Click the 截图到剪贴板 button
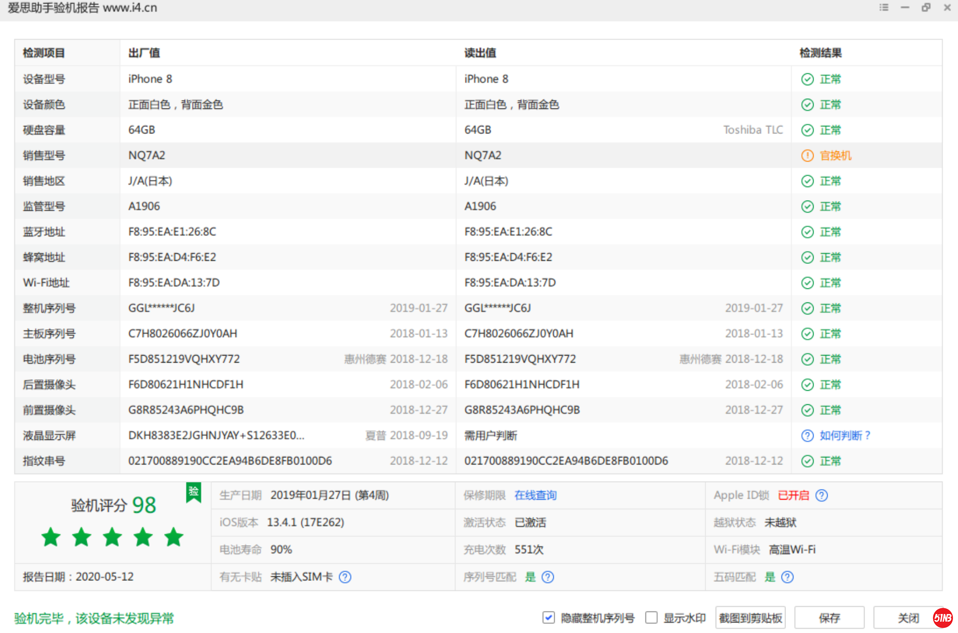 [750, 618]
